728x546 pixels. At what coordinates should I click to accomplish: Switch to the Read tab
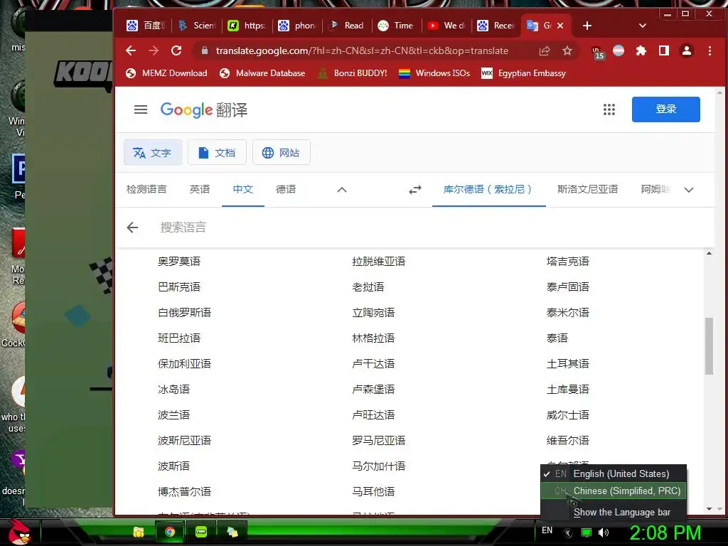pos(346,26)
